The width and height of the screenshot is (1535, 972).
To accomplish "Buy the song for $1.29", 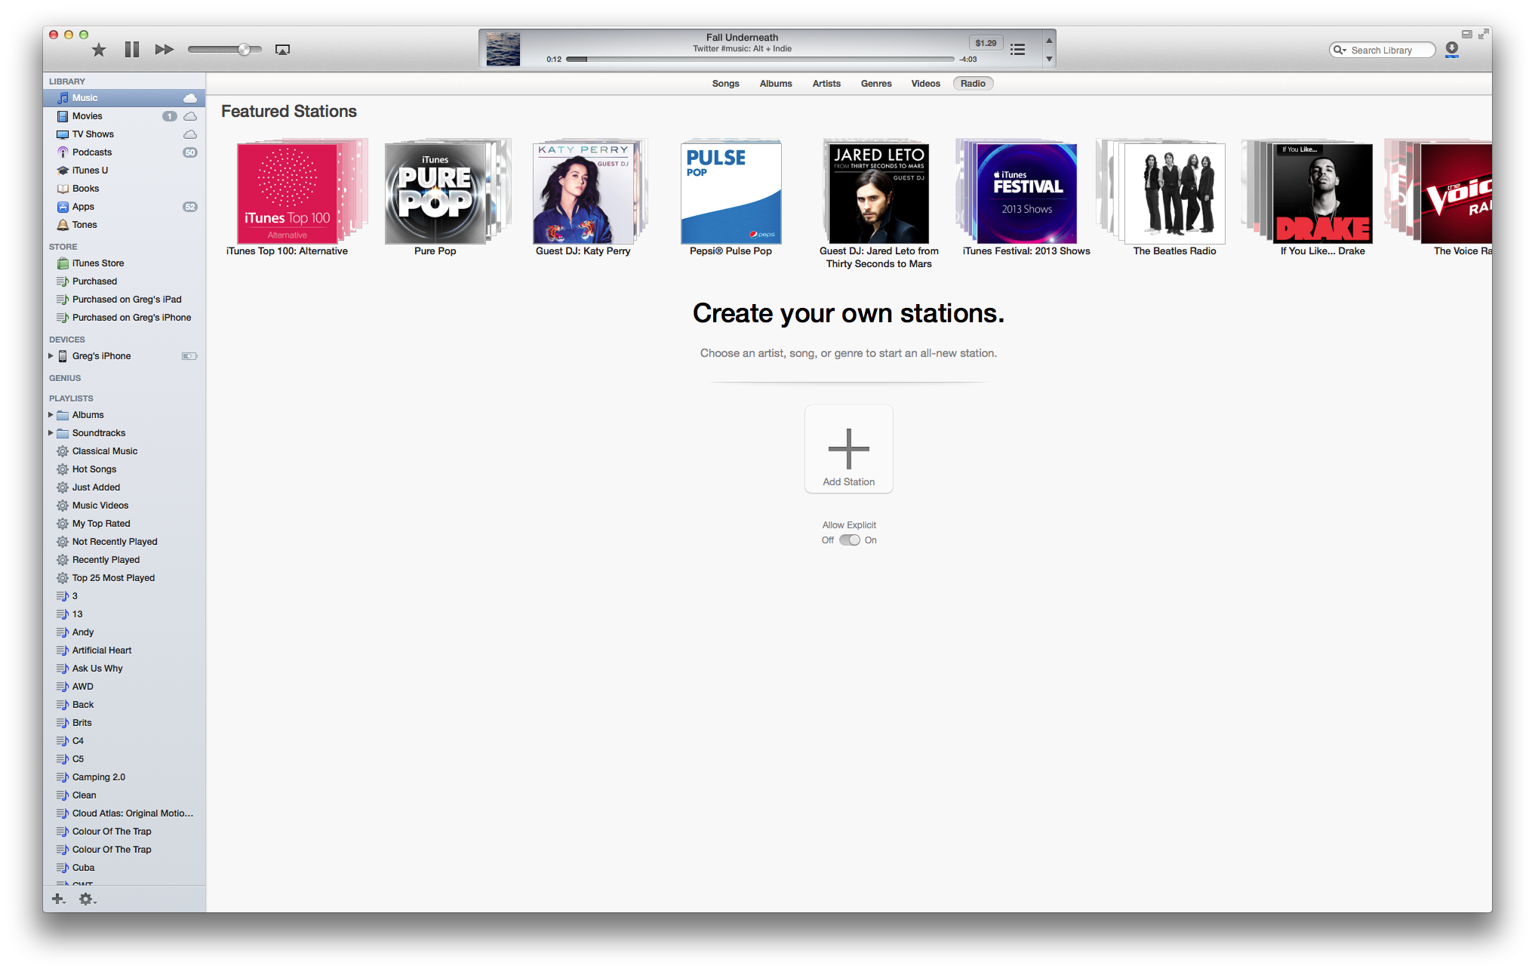I will coord(986,43).
